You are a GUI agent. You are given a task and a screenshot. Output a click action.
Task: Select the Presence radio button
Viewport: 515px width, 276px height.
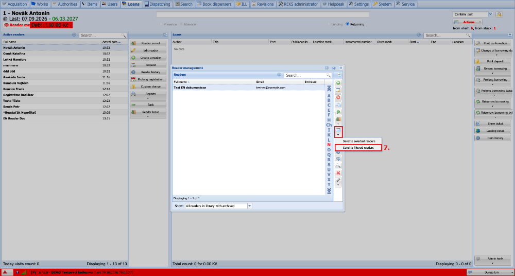[161, 24]
